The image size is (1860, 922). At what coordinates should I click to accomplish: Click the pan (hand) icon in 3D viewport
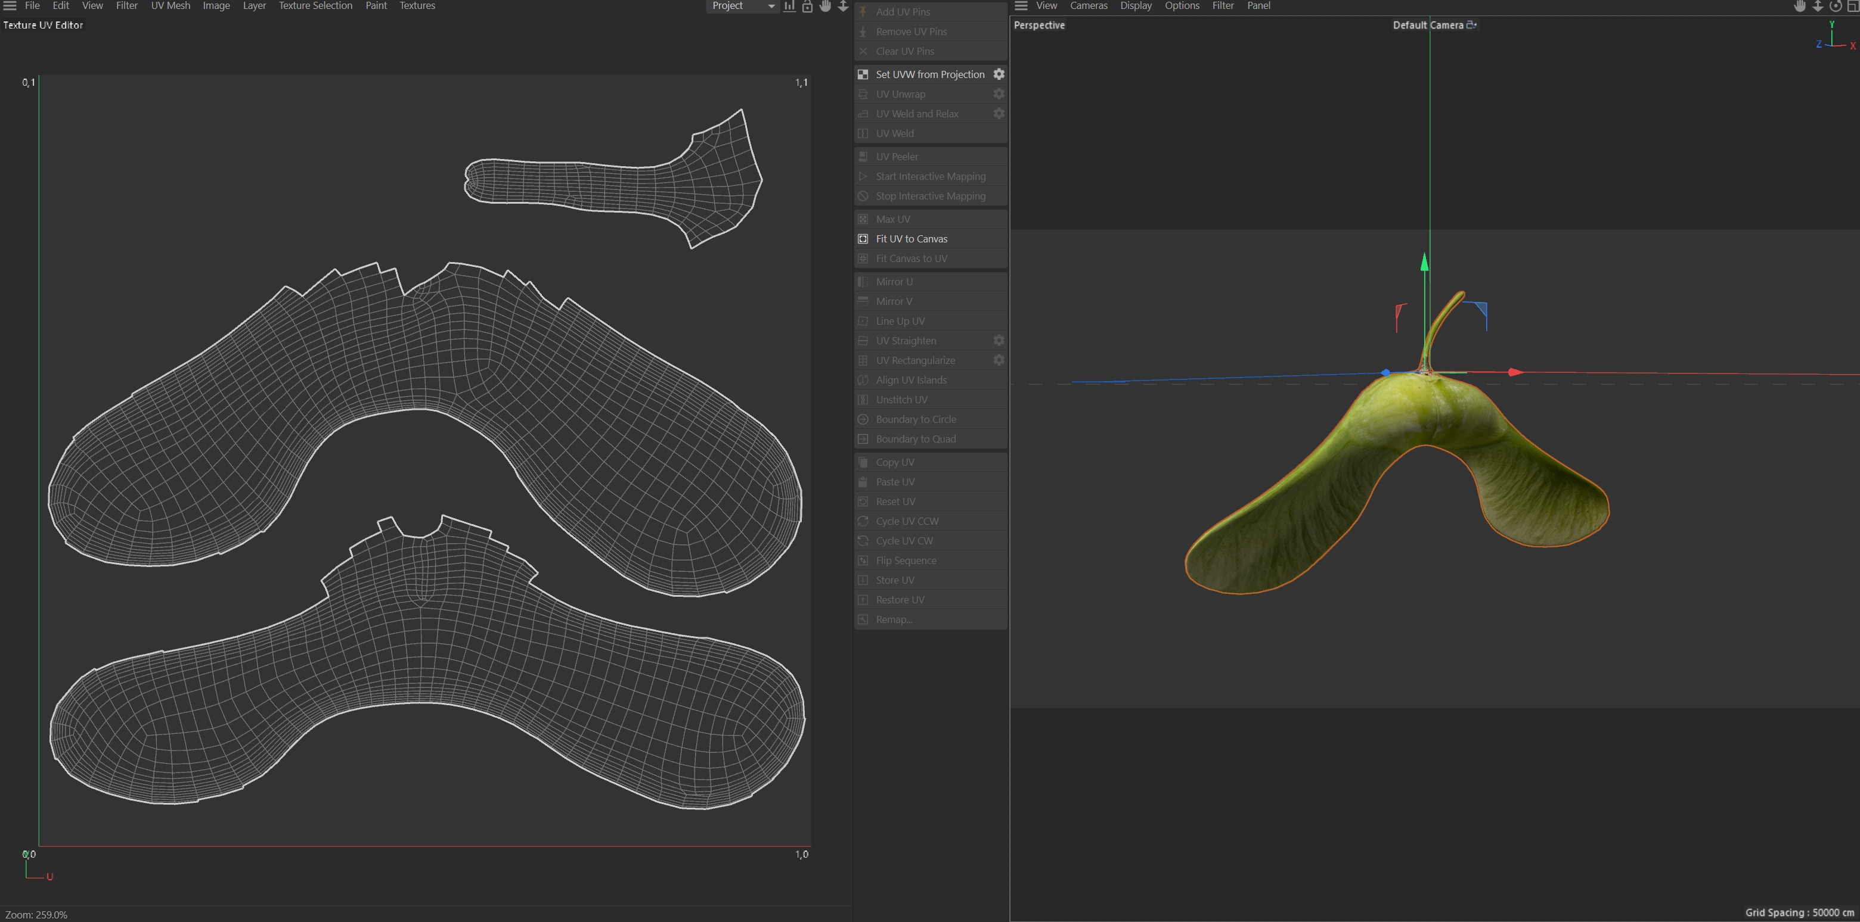pyautogui.click(x=1799, y=6)
